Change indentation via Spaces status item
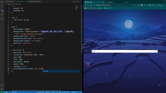 coord(48,92)
